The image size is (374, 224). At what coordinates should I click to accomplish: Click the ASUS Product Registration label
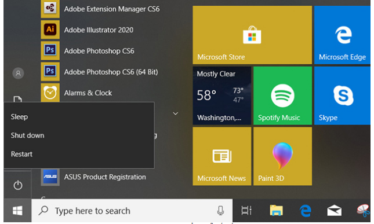[105, 177]
